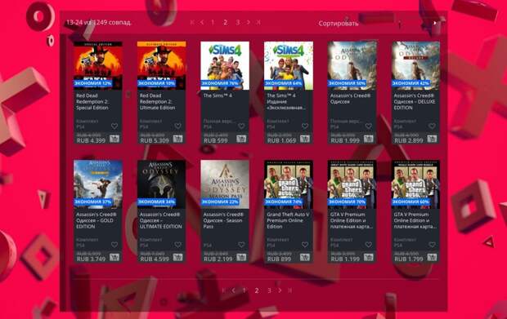507x319 pixels.
Task: Expand sort options with the arrow
Action: 435,23
